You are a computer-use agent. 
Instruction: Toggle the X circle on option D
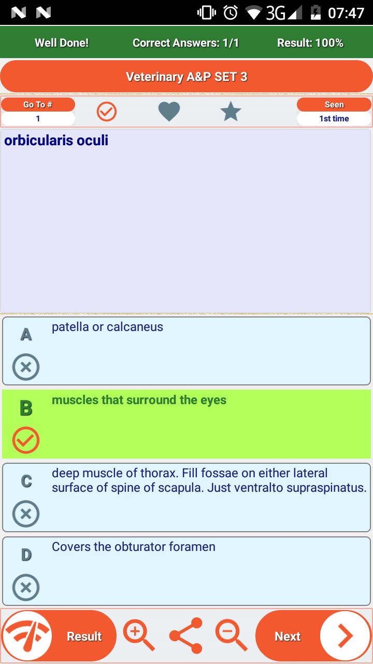coord(26,588)
